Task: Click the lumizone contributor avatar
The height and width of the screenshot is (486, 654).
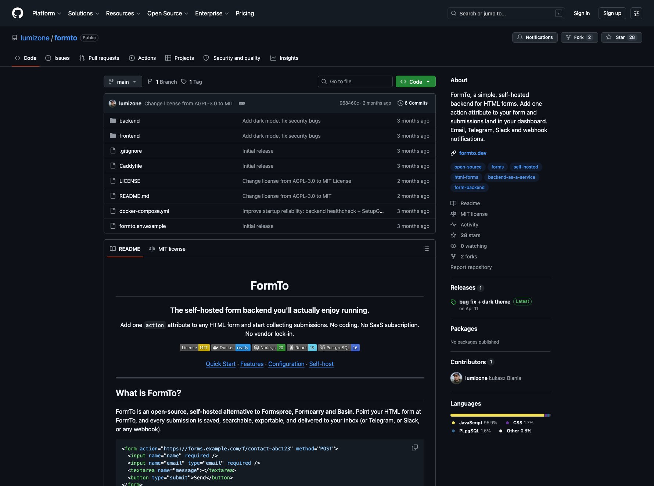Action: (456, 378)
